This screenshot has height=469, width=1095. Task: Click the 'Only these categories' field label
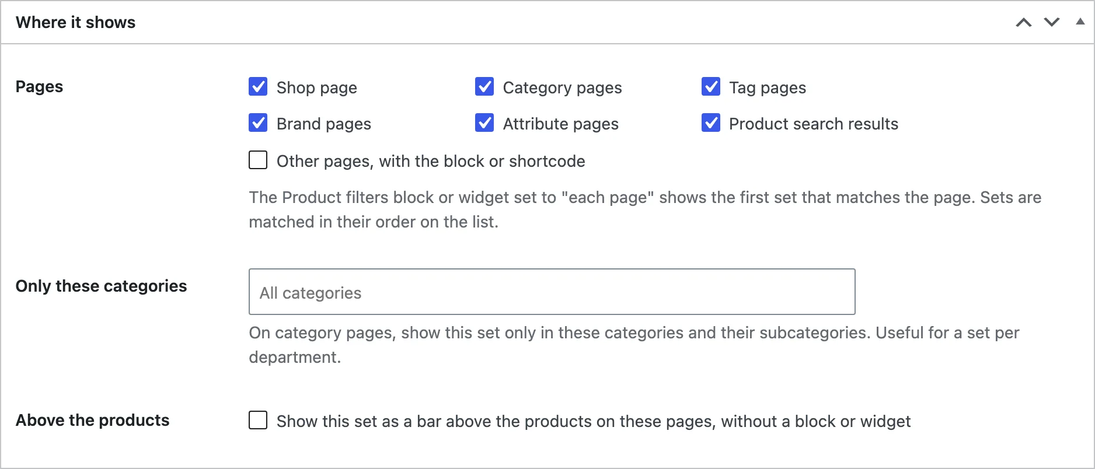(102, 286)
